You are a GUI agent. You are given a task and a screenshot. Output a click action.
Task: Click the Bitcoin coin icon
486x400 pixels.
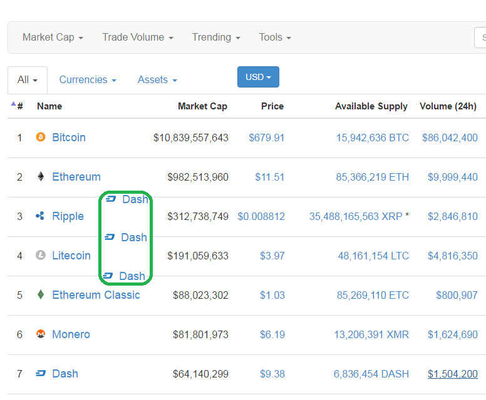[x=41, y=137]
